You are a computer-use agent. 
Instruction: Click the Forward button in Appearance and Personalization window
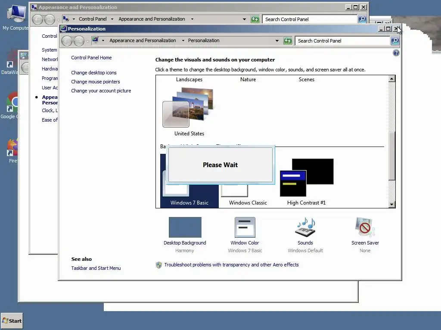point(50,19)
